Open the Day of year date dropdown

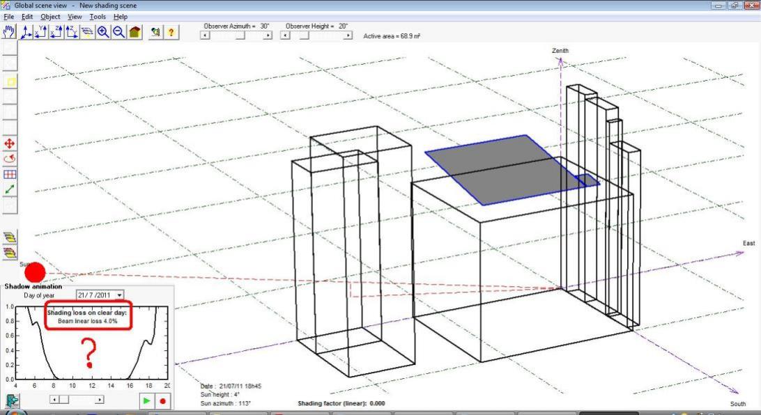pos(121,296)
